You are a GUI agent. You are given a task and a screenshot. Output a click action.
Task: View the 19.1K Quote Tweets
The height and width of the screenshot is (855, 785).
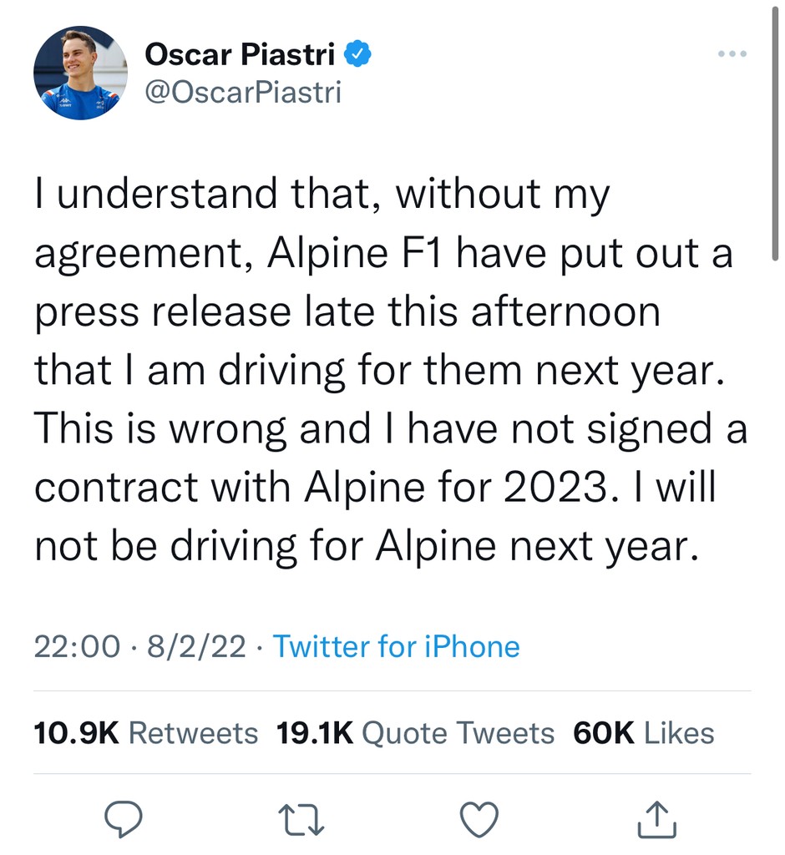tap(416, 733)
